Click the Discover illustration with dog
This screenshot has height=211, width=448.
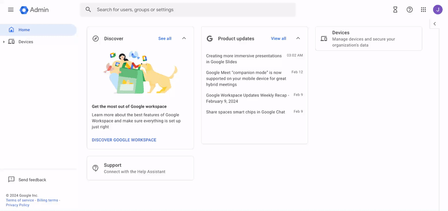point(140,73)
